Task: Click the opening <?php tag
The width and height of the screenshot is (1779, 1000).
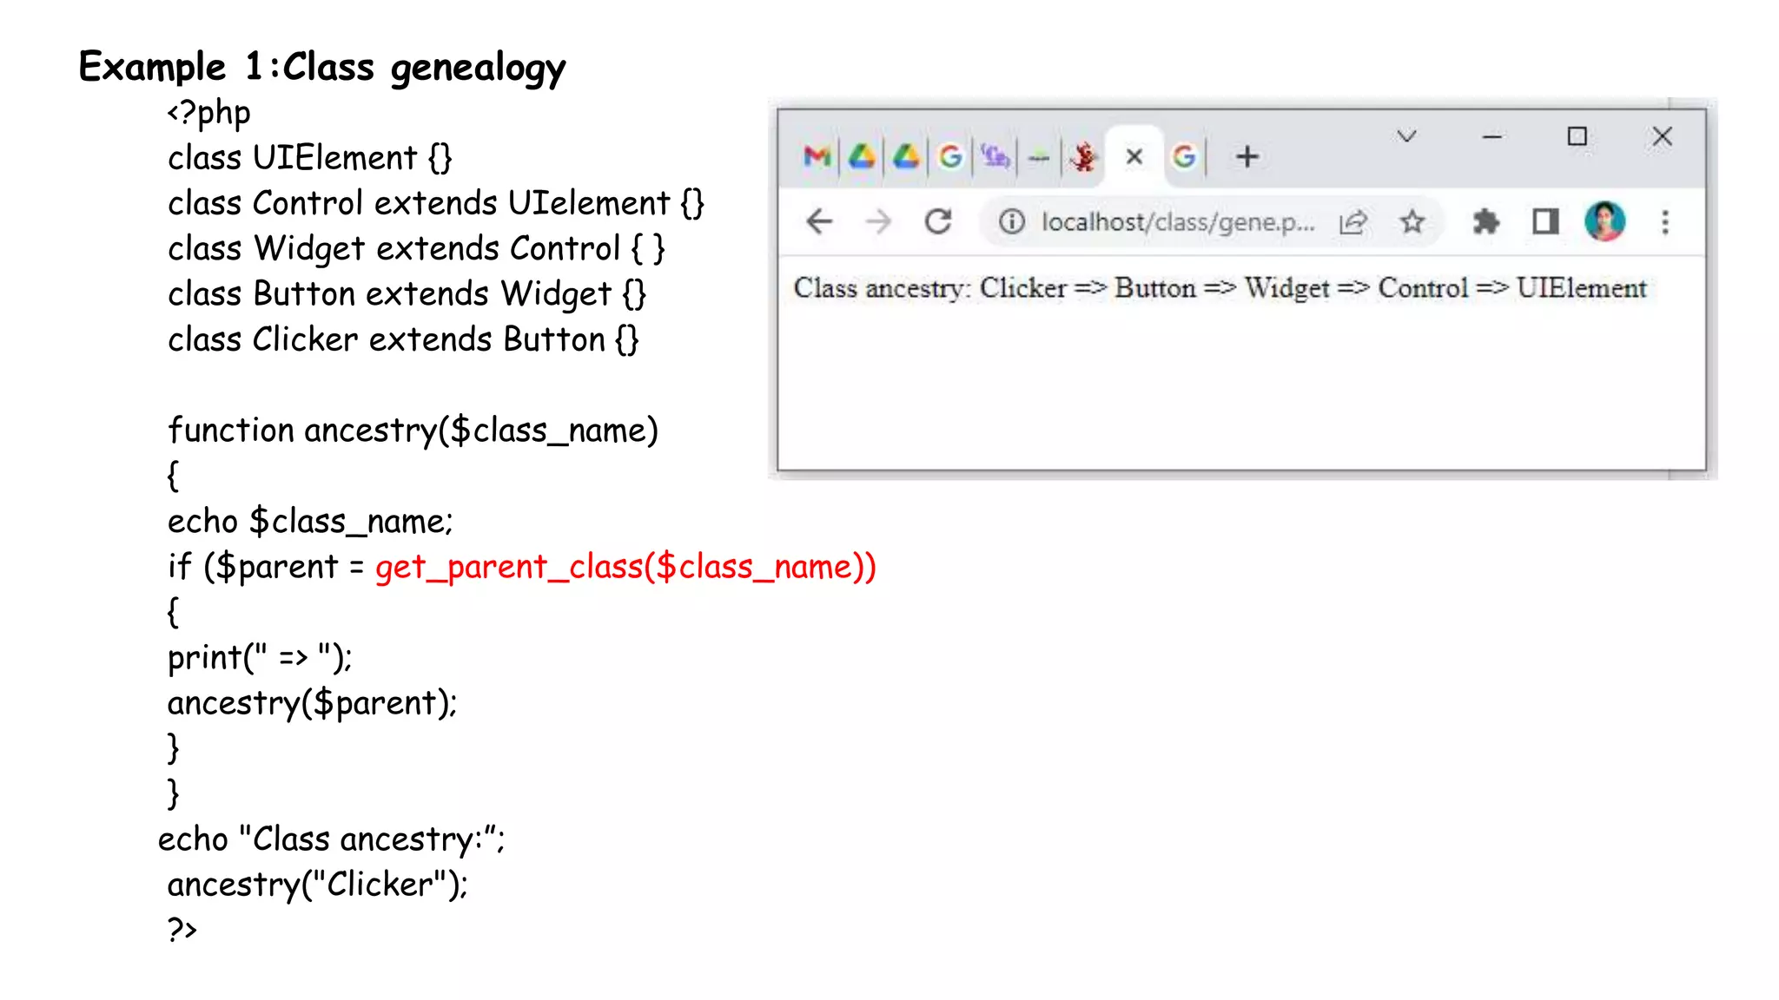Action: (x=208, y=113)
